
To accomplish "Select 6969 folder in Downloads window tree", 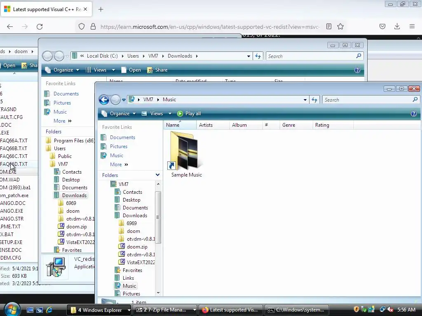I will (71, 203).
